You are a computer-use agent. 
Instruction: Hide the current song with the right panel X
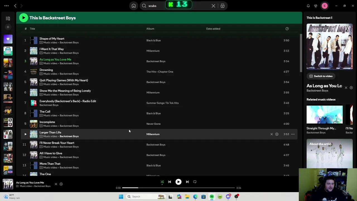coord(346,88)
